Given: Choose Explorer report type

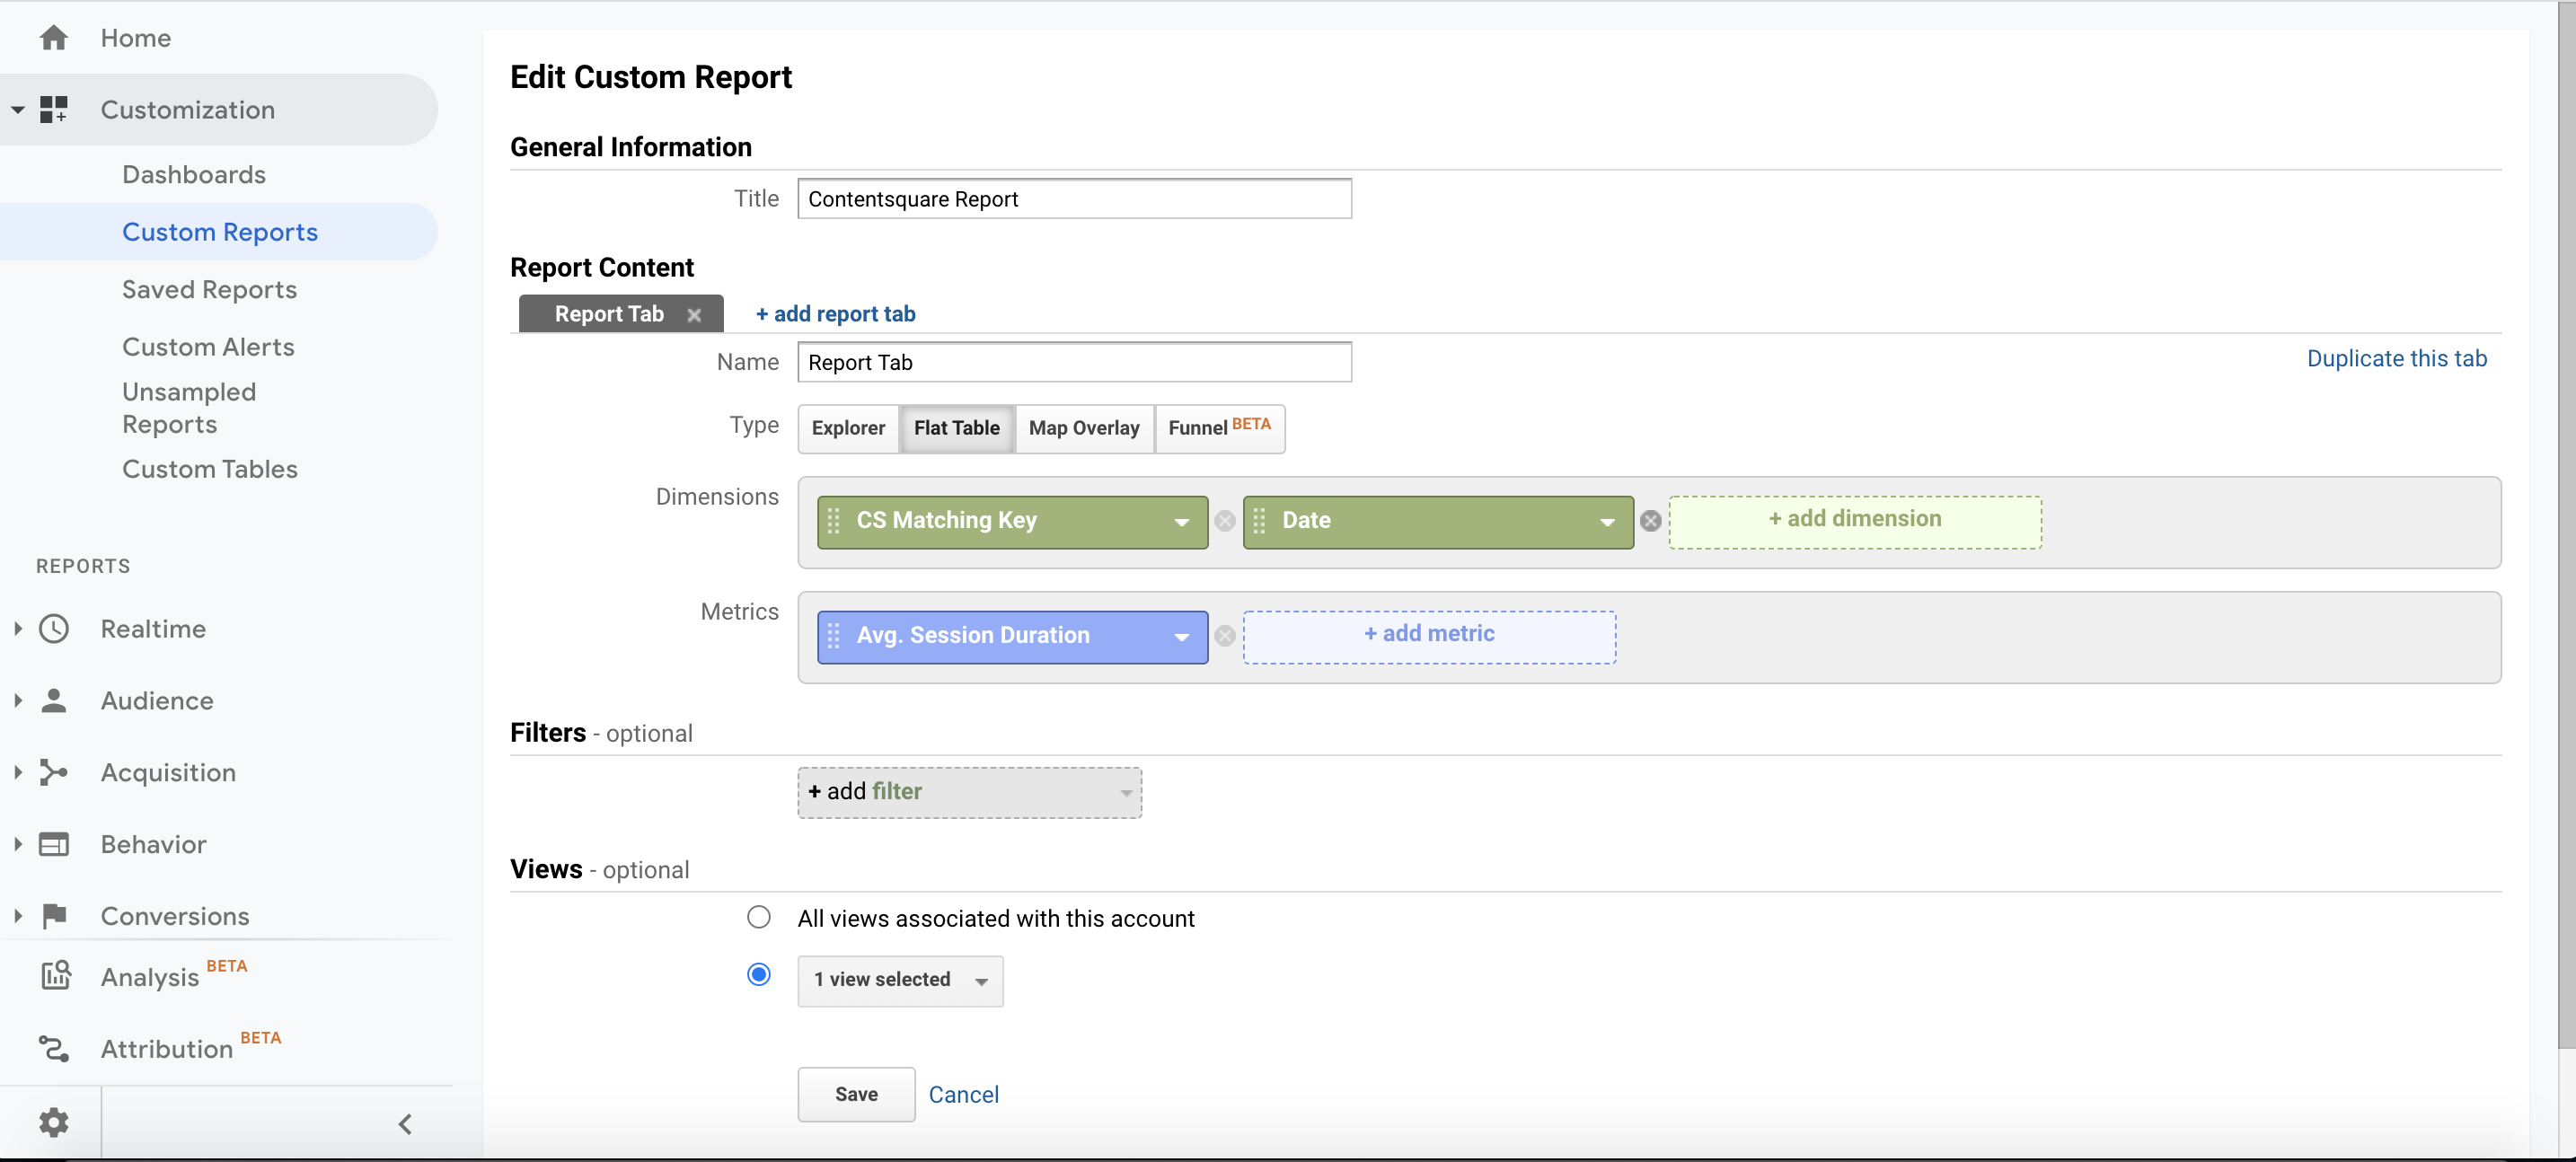Looking at the screenshot, I should coord(848,428).
